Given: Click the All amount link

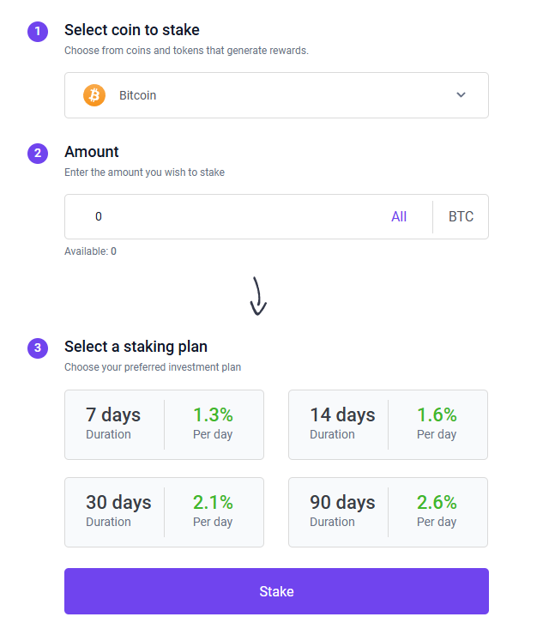Looking at the screenshot, I should (399, 217).
